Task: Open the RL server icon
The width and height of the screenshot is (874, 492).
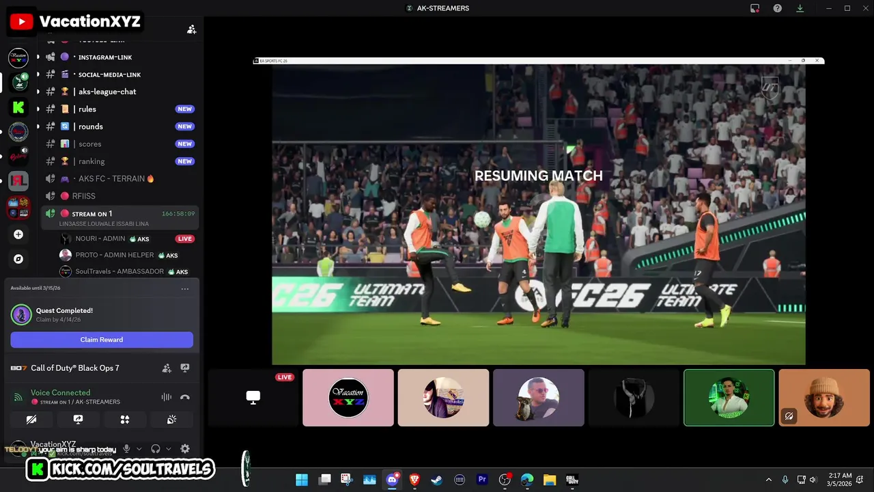Action: pos(18,181)
